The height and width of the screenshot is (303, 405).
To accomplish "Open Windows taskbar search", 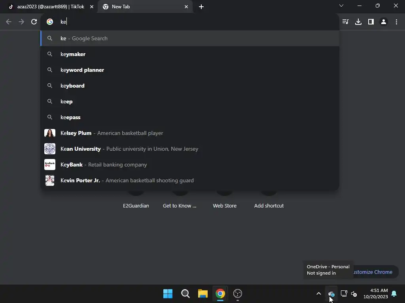I will pyautogui.click(x=185, y=294).
